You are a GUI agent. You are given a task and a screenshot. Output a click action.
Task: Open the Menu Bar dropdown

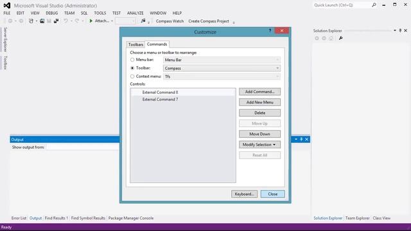(x=222, y=60)
